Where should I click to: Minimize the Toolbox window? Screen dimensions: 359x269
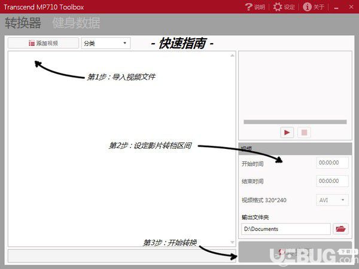[x=336, y=8]
